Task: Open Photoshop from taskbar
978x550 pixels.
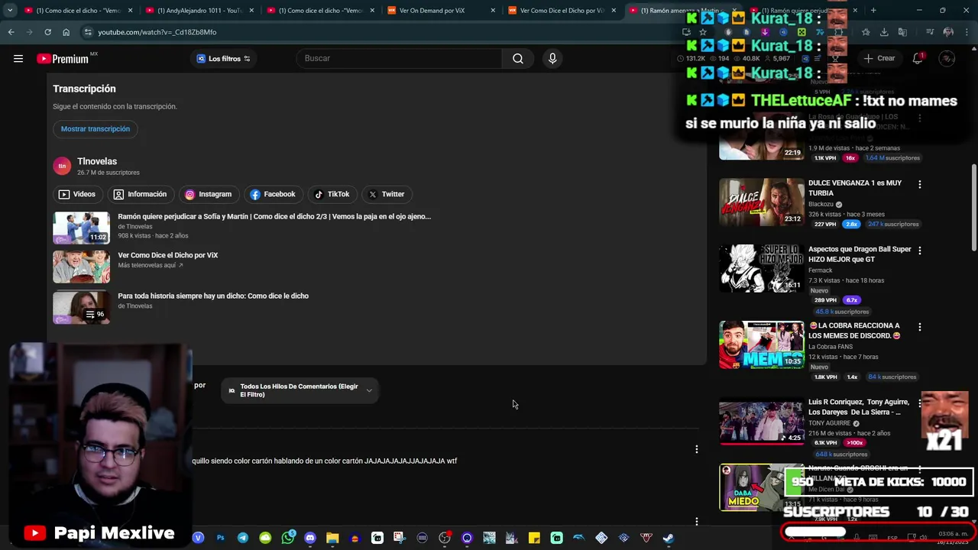Action: [x=220, y=538]
